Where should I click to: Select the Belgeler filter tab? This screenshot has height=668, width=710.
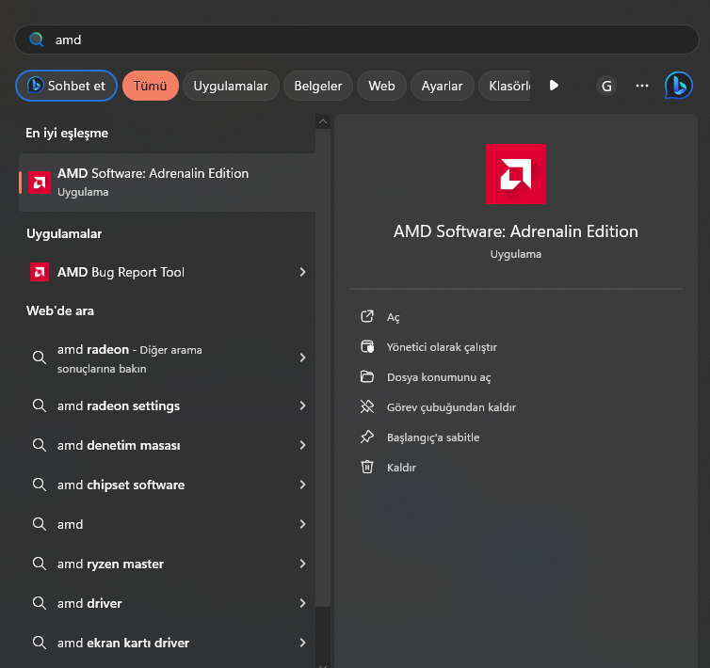(317, 86)
